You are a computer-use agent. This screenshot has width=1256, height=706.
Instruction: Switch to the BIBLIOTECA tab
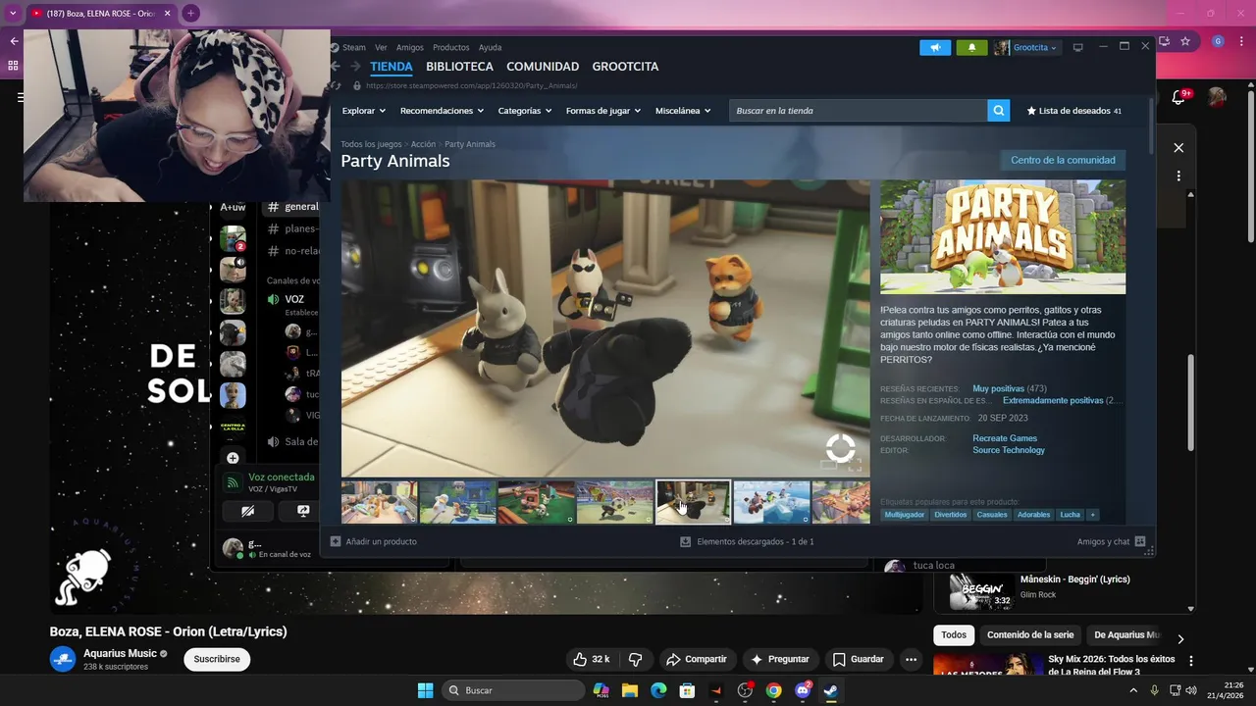tap(459, 67)
